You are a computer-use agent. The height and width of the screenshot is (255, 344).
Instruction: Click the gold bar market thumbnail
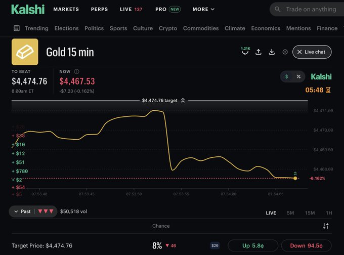pos(25,52)
